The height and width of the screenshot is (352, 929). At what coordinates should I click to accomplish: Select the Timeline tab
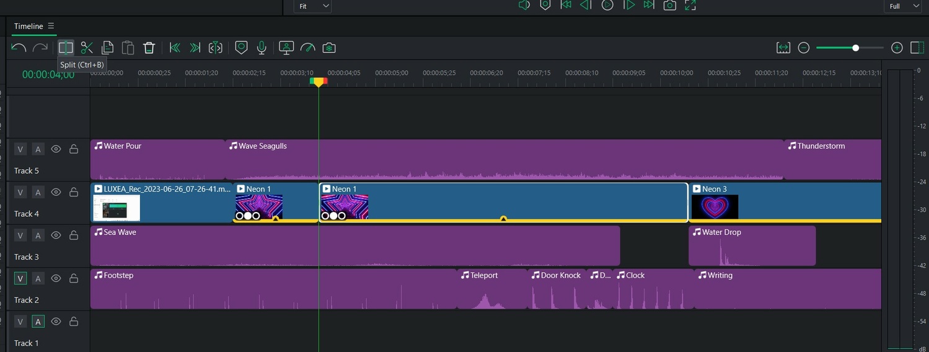tap(29, 26)
